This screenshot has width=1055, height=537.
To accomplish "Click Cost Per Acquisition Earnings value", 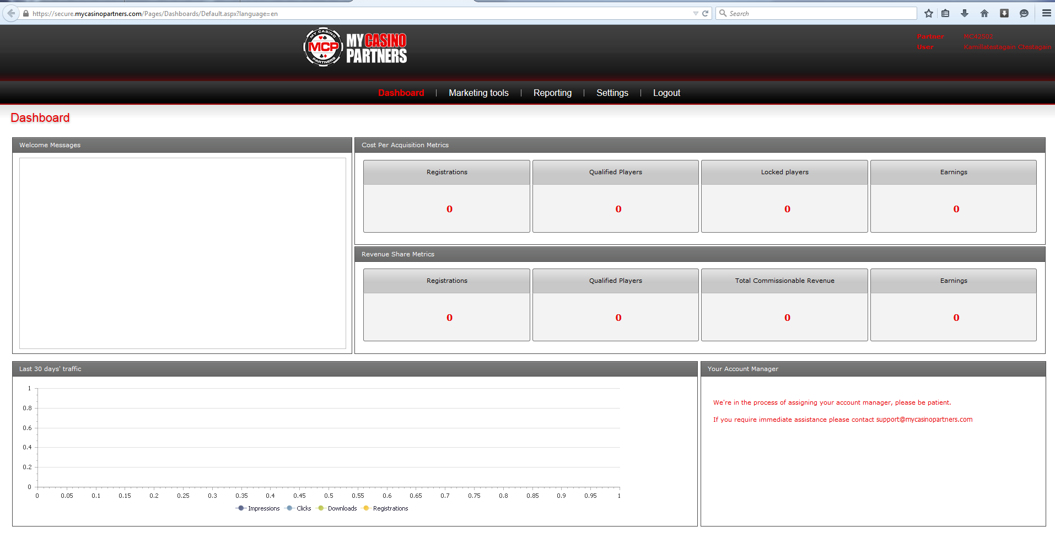I will (956, 209).
